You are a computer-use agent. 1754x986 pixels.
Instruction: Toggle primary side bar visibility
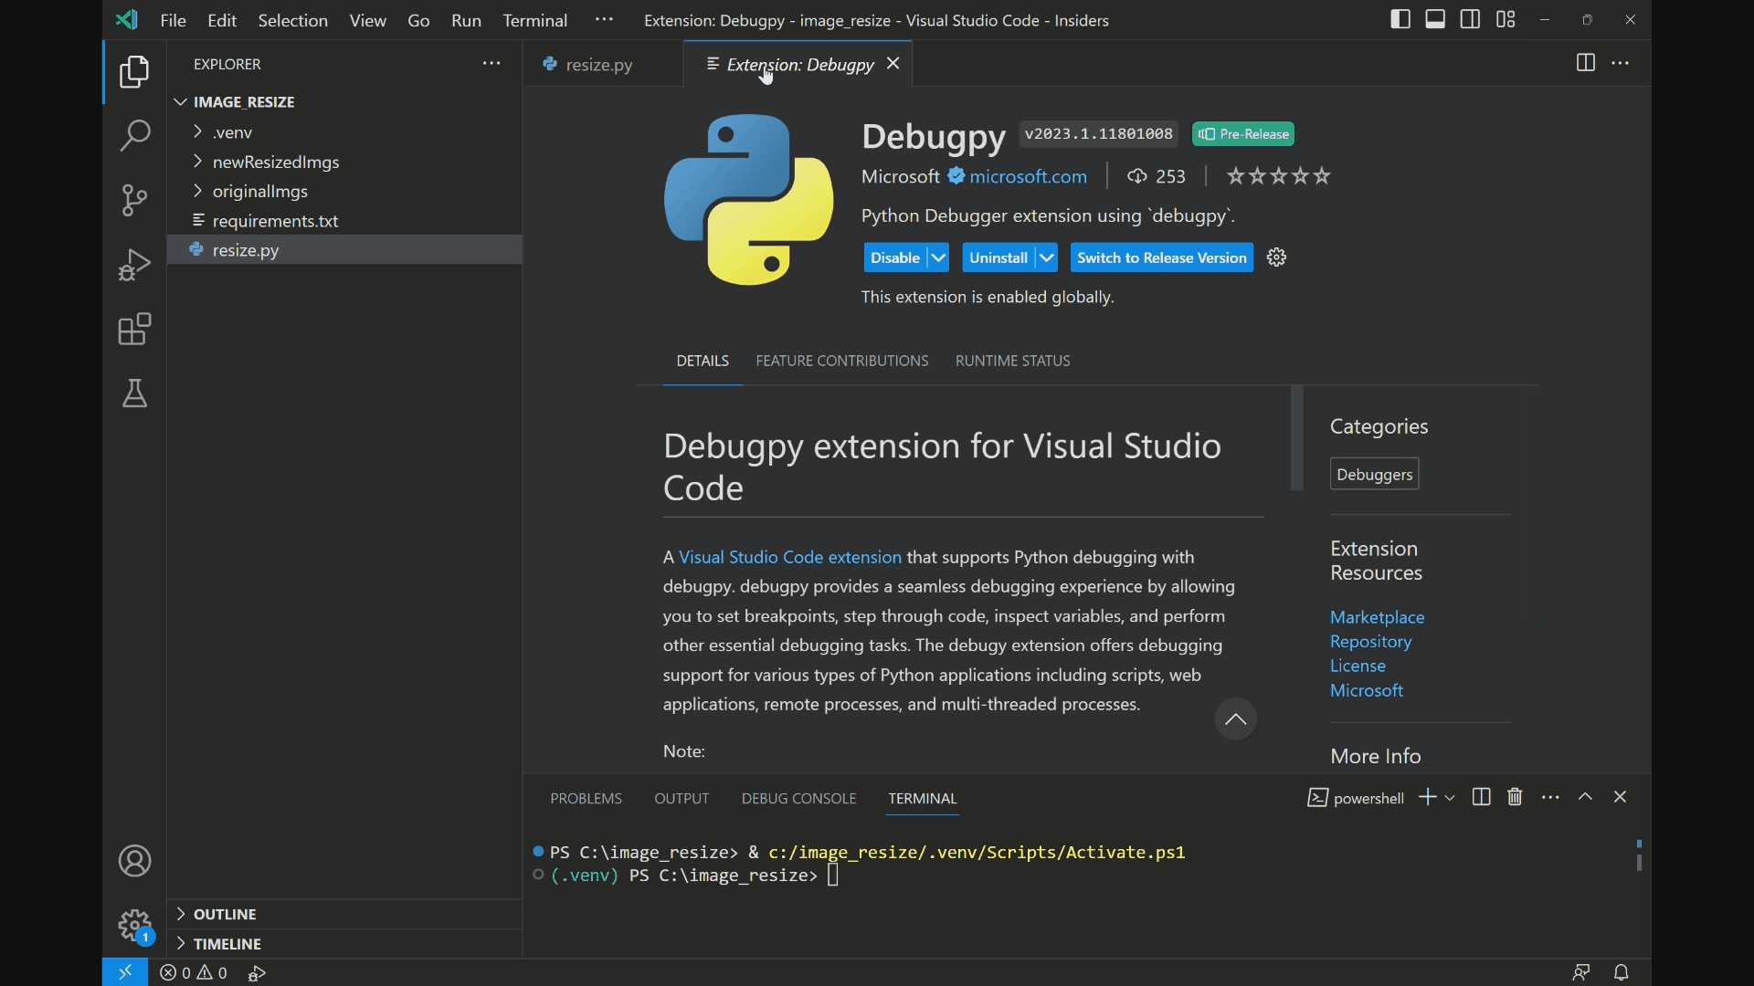1400,19
